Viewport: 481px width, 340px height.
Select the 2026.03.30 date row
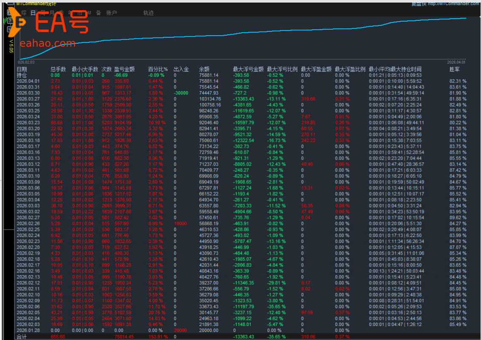(28, 93)
